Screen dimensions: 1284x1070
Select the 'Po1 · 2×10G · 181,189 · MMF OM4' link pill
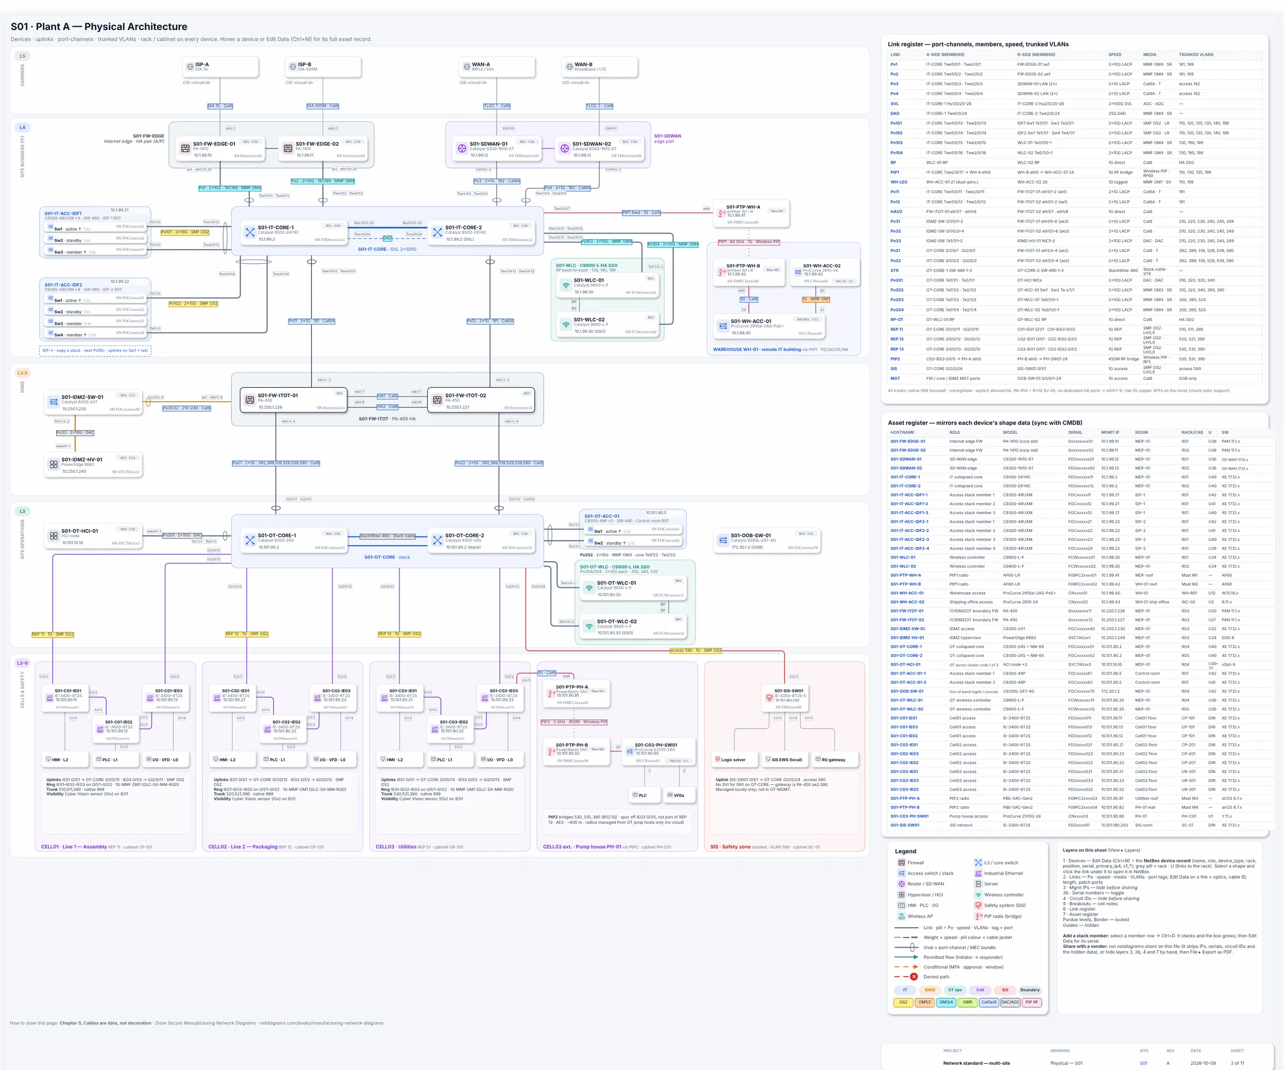(230, 188)
